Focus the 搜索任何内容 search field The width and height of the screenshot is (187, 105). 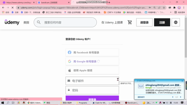[x=65, y=22]
